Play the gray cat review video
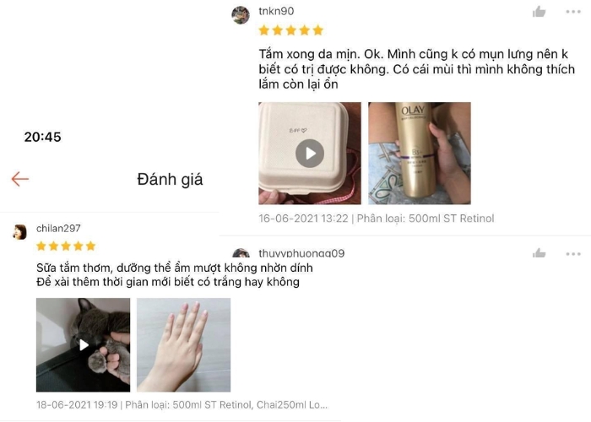591x422 pixels. pos(83,344)
